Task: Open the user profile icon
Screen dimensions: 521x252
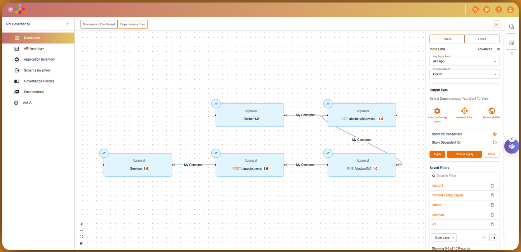Action: 510,10
